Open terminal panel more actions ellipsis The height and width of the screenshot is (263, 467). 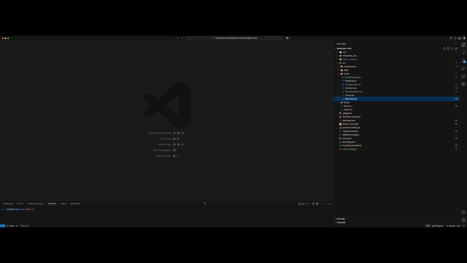[321, 203]
